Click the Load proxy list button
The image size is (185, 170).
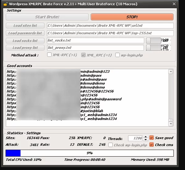[x=25, y=48]
